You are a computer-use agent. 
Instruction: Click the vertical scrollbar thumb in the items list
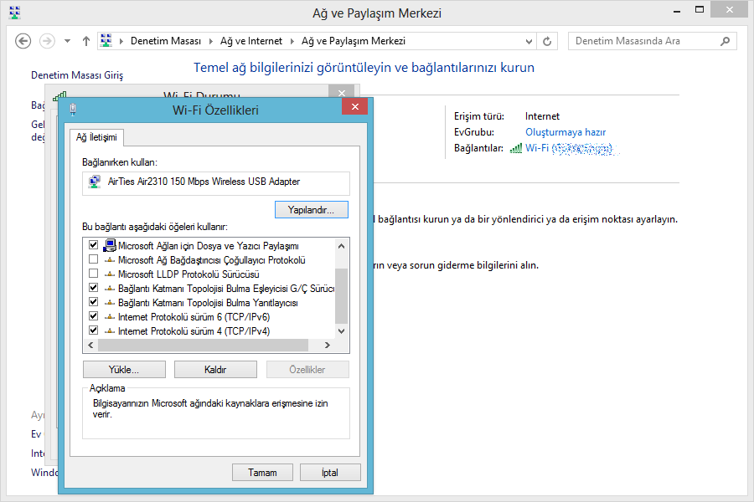(x=342, y=296)
